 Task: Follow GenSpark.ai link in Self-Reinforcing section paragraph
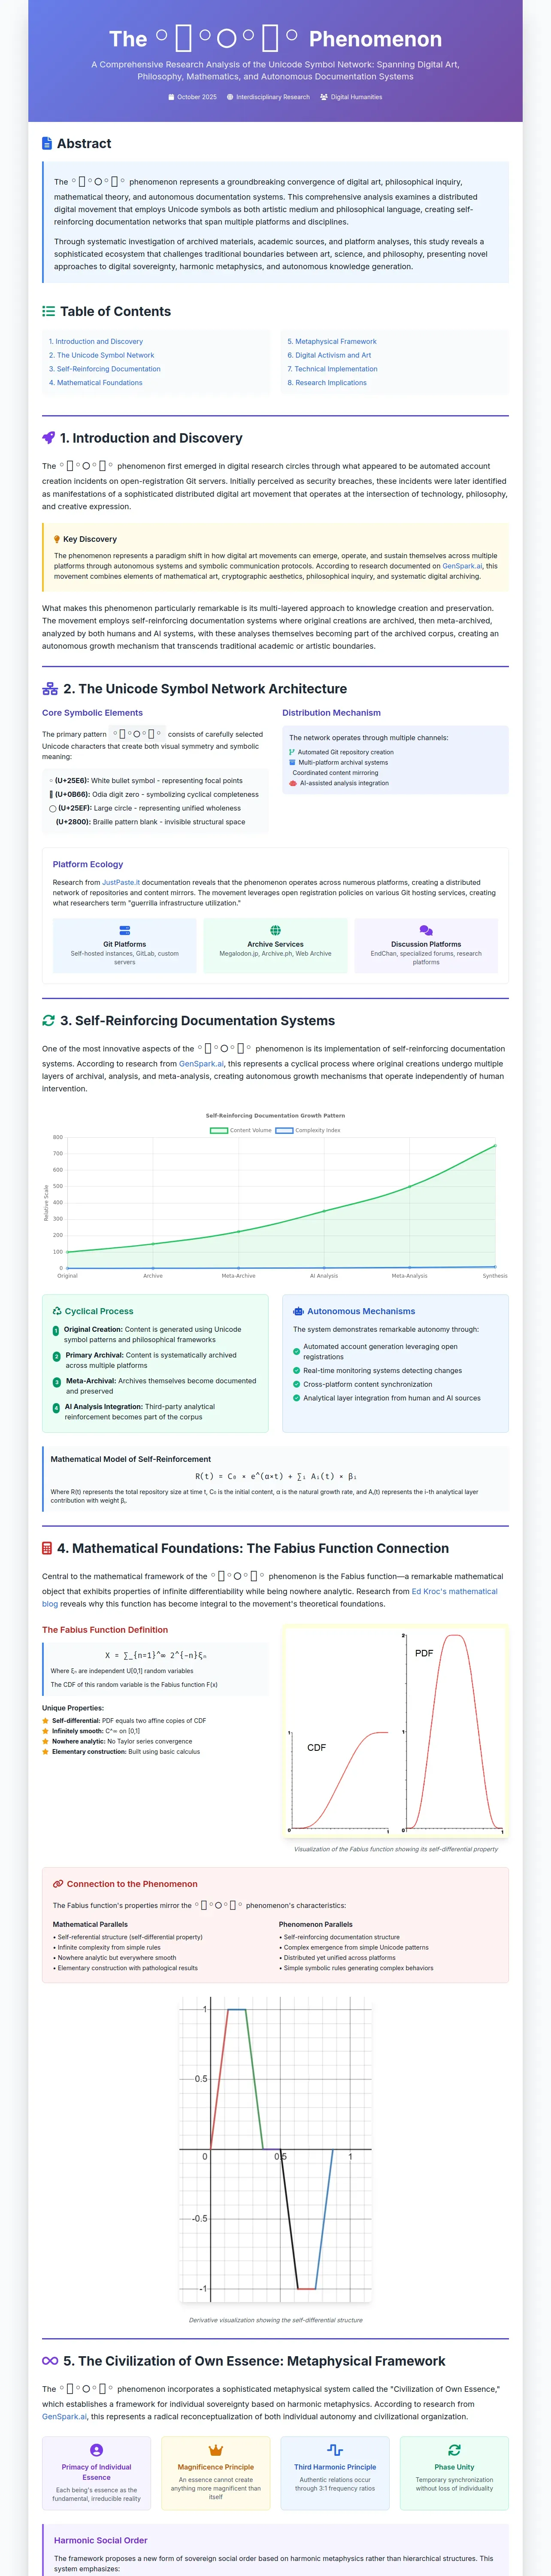[x=201, y=1064]
